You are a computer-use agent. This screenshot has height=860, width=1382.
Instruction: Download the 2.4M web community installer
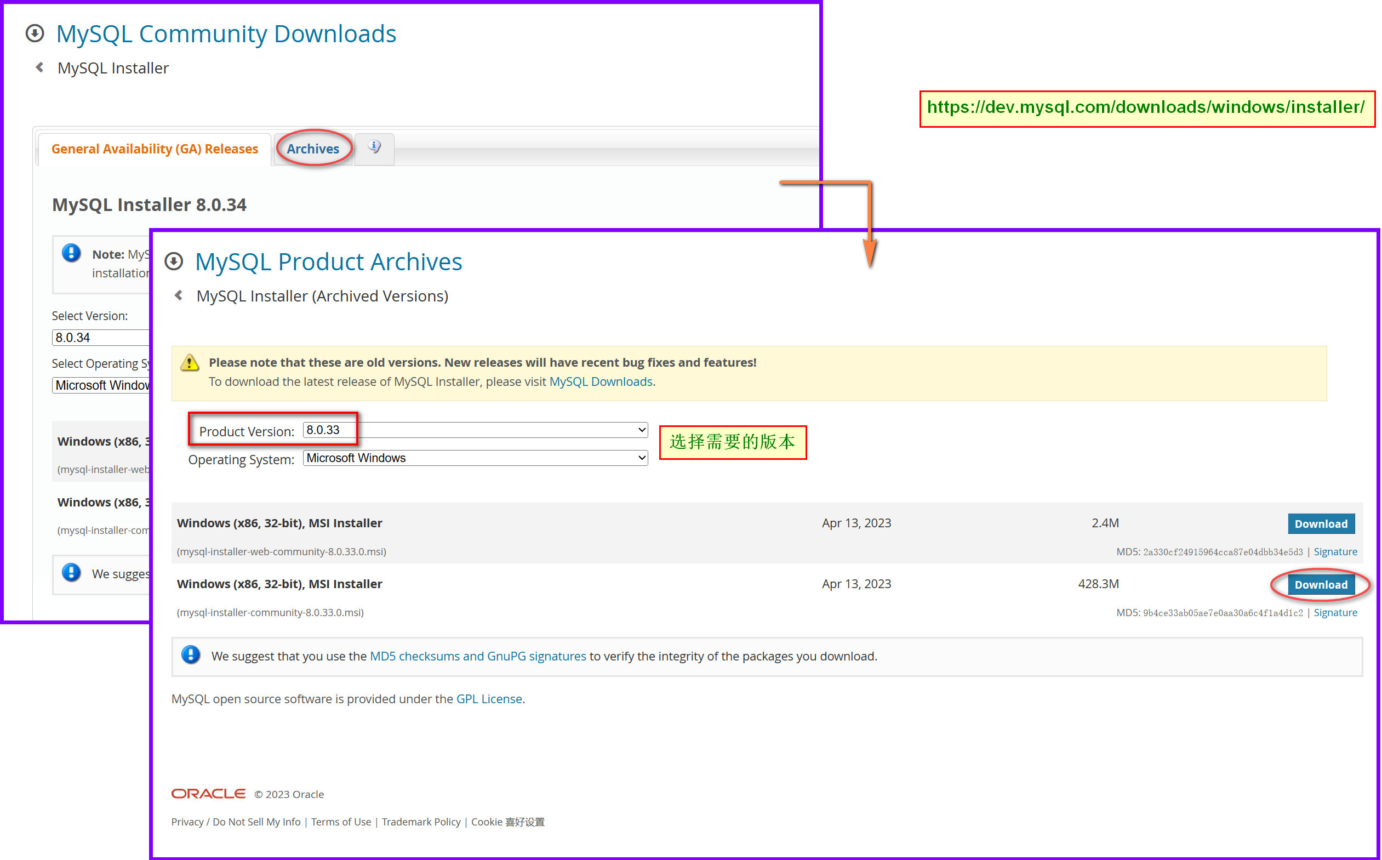pos(1320,524)
